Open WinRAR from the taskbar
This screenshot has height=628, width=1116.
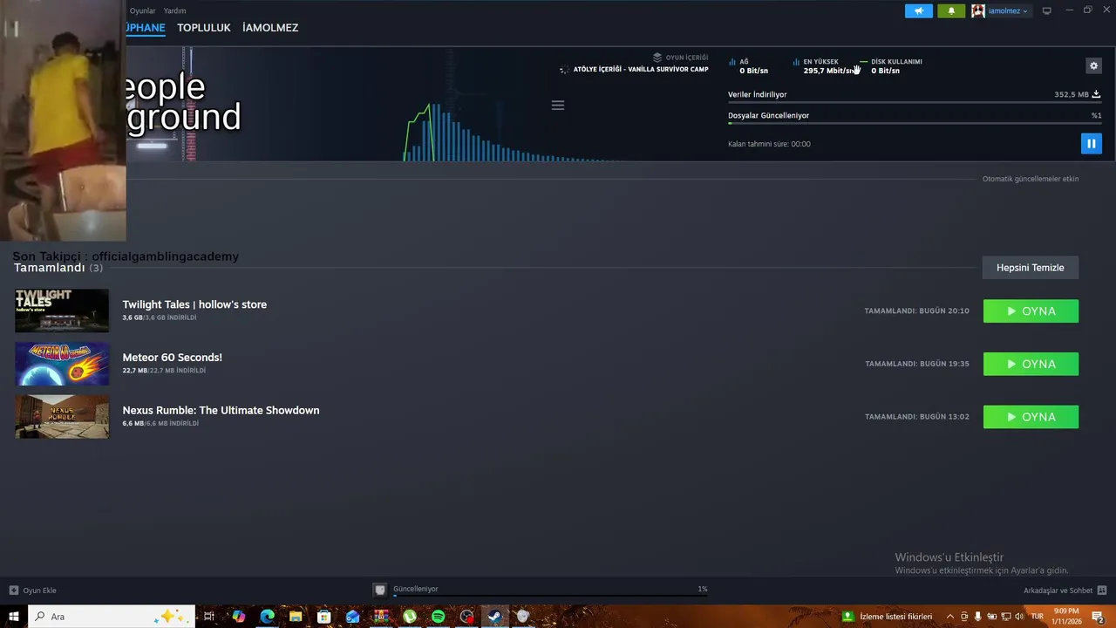381,617
